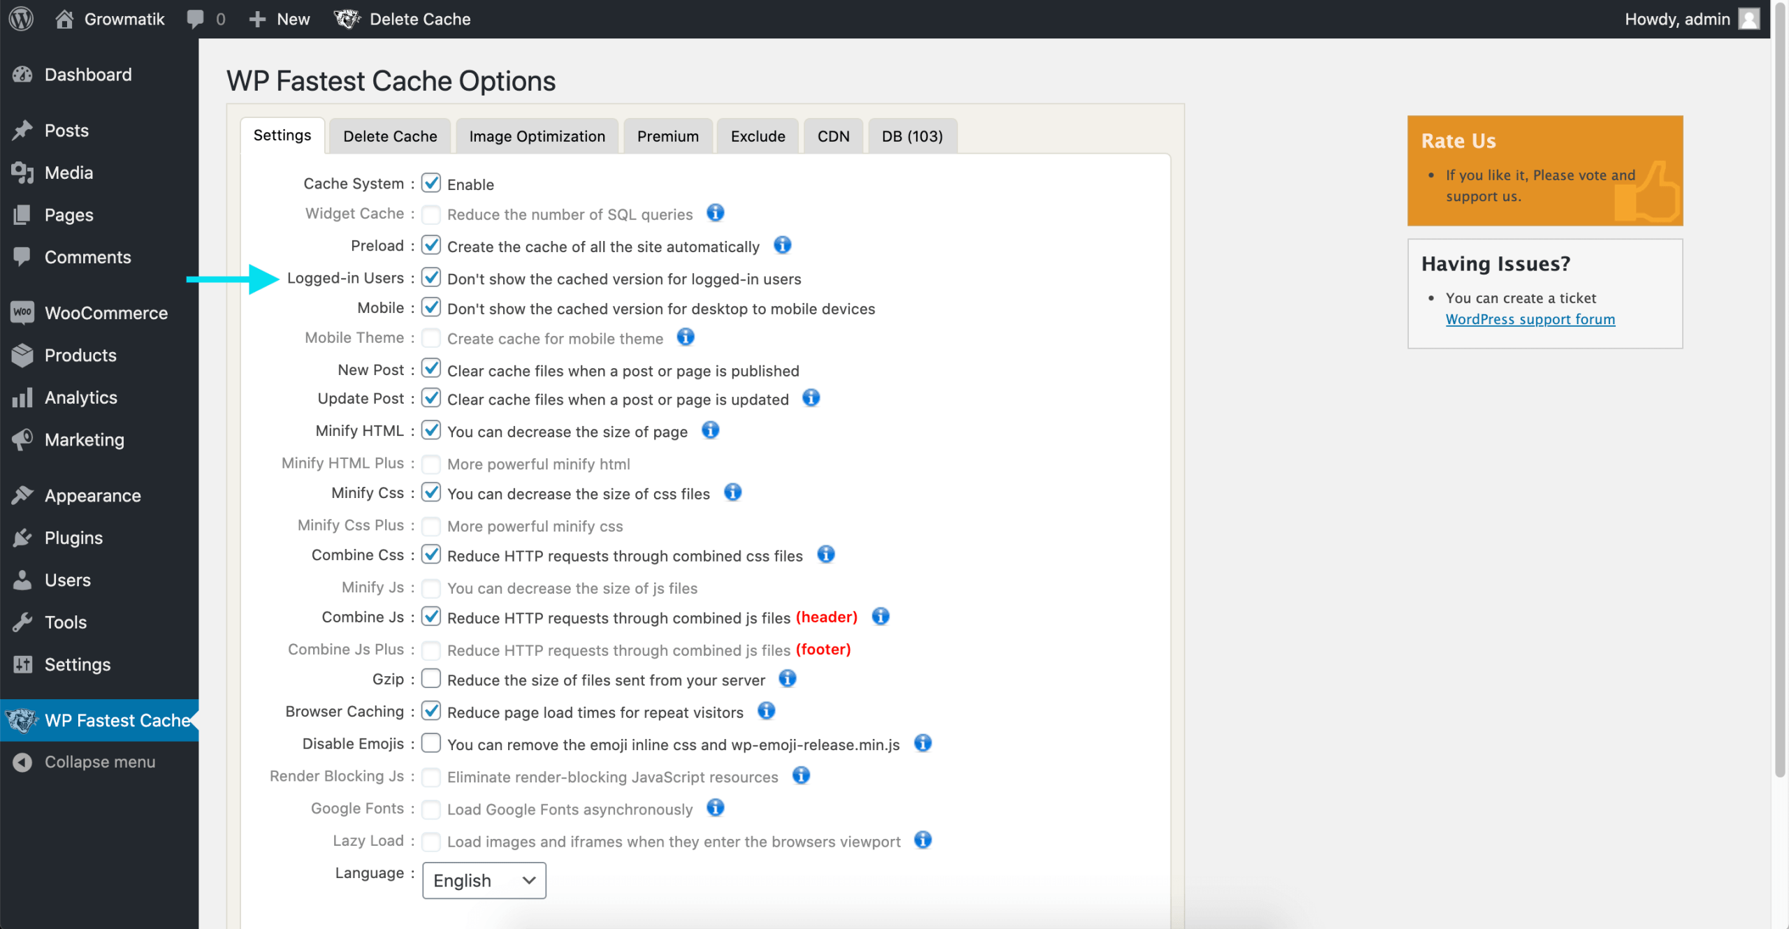Click the info icon next to Preload
The width and height of the screenshot is (1789, 929).
click(782, 245)
